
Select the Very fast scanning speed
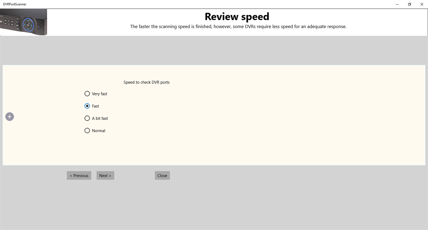(x=87, y=94)
